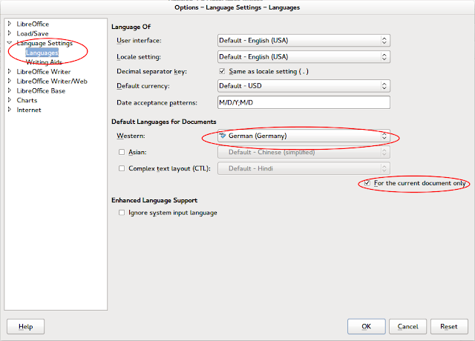Expand the LibreOffice Writer tree node
475x341 pixels.
coord(10,72)
